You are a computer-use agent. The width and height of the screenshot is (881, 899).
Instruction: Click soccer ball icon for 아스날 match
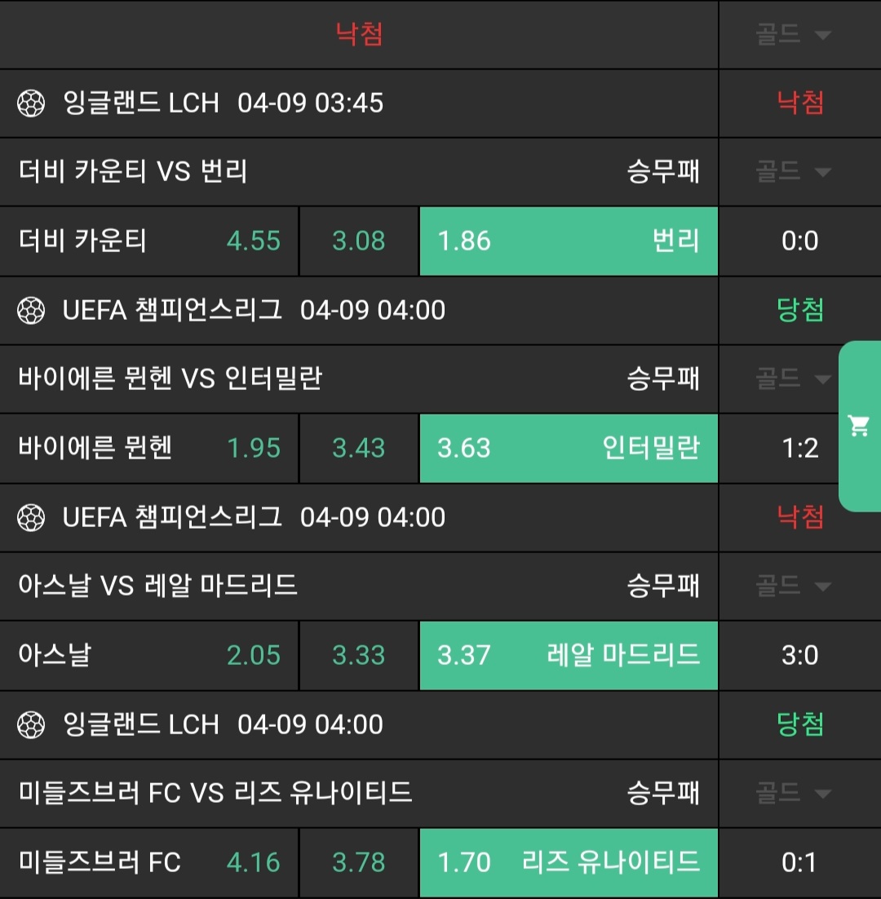[x=31, y=518]
